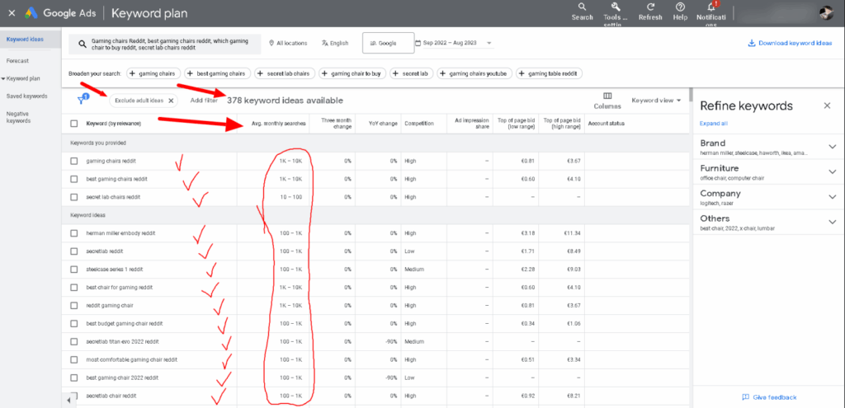Click keyword 'most comfortable gaming chair reddit'
845x408 pixels.
[x=132, y=359]
